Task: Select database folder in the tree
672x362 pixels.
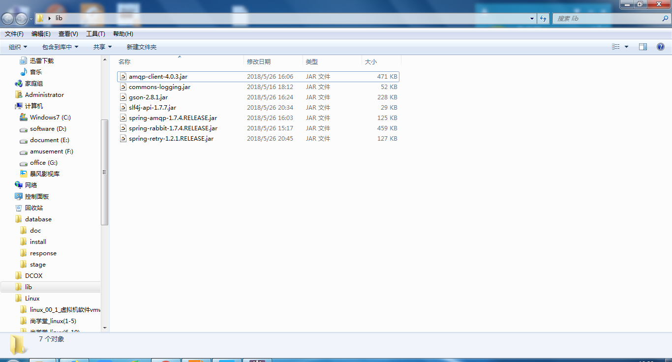Action: [38, 219]
